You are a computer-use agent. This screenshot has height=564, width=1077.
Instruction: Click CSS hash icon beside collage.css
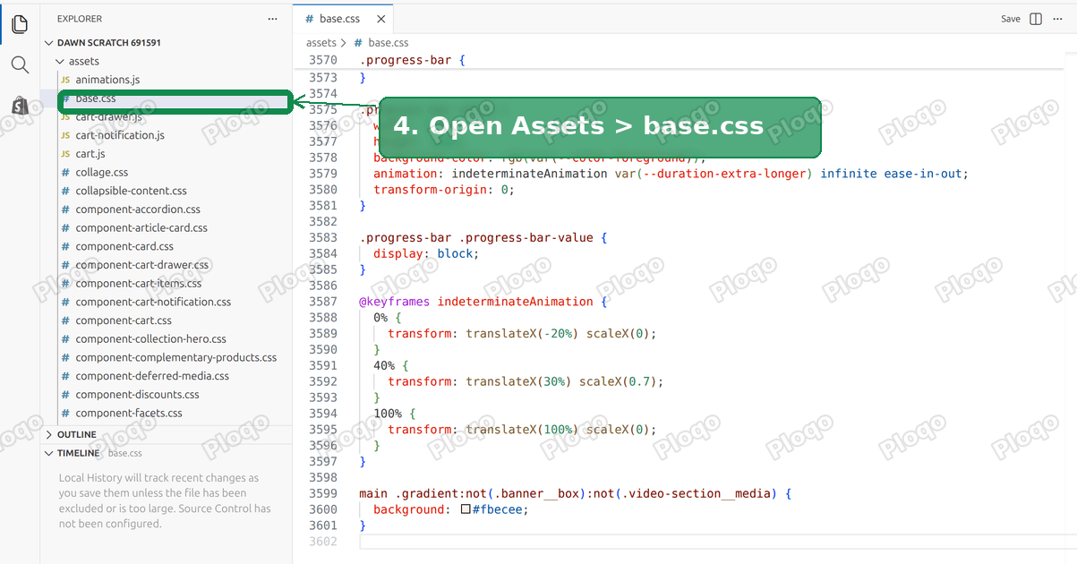pyautogui.click(x=65, y=172)
